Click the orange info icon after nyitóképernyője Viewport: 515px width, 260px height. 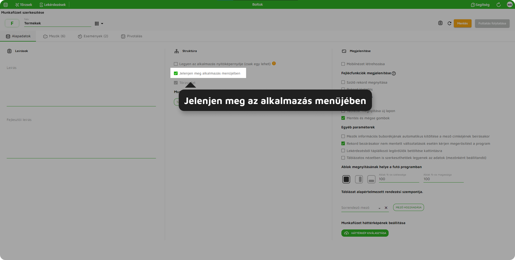[274, 64]
